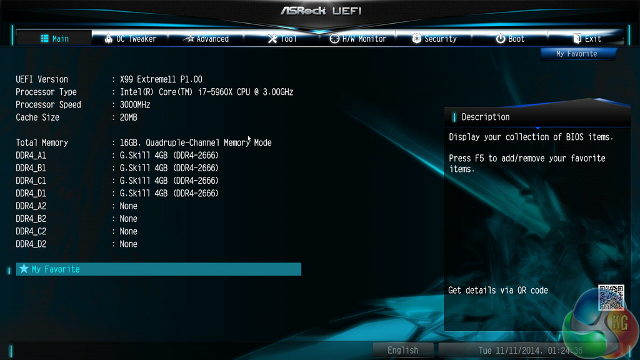
Task: Open the Security tab
Action: (x=434, y=38)
